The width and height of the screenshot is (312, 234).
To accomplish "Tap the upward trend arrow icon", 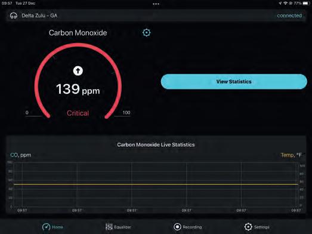I will 78,70.
